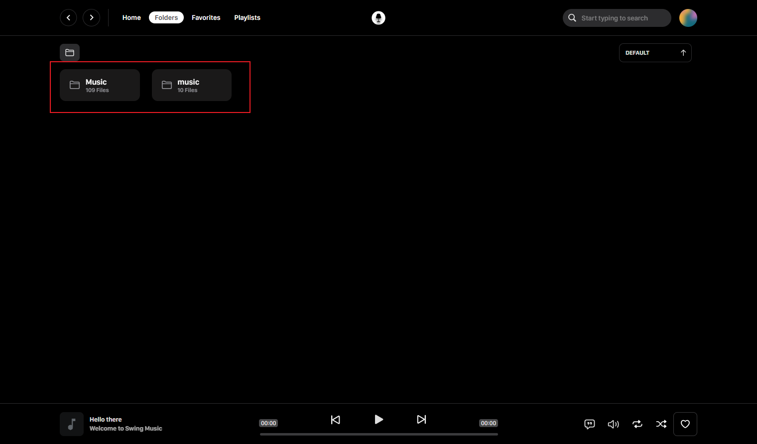Switch to the Favorites tab
The width and height of the screenshot is (757, 444).
(x=206, y=17)
